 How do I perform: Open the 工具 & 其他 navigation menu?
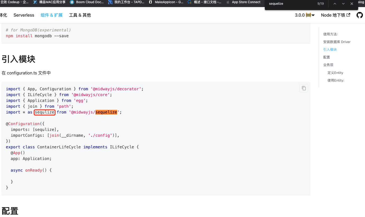(80, 15)
